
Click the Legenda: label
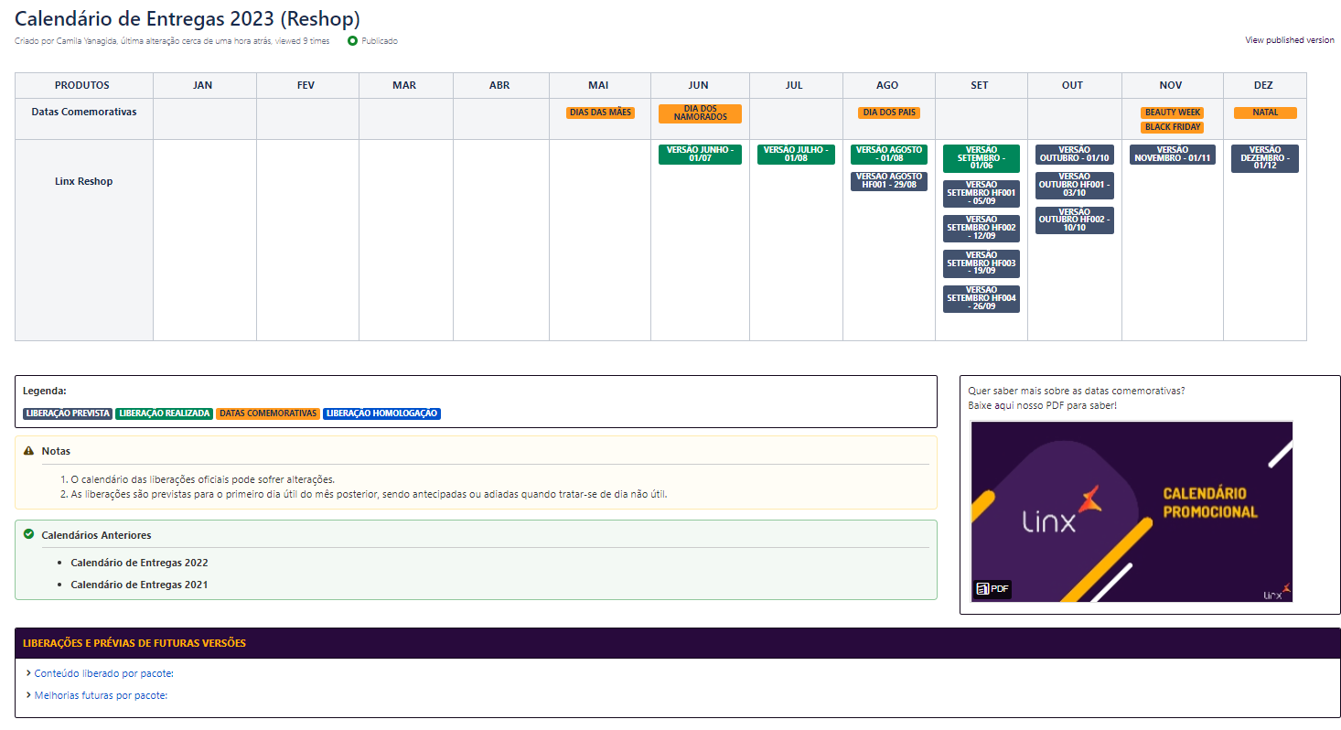coord(45,391)
